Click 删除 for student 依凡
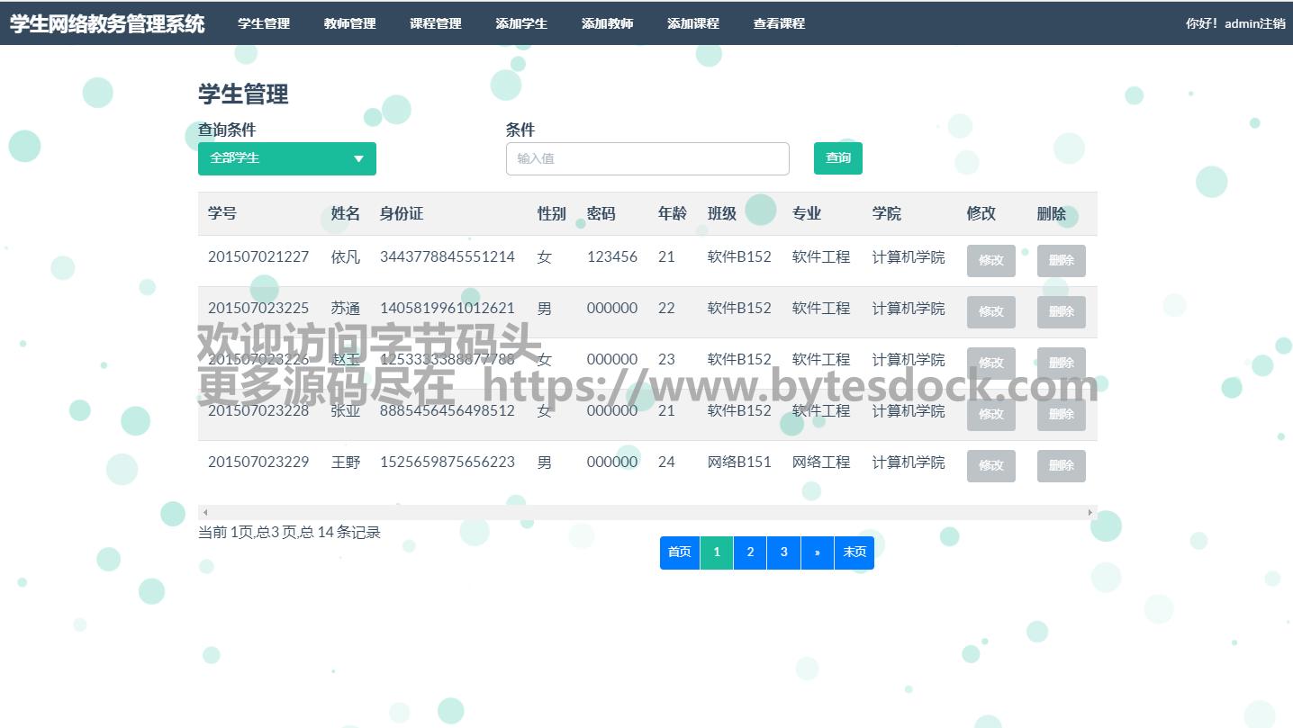 (1061, 260)
